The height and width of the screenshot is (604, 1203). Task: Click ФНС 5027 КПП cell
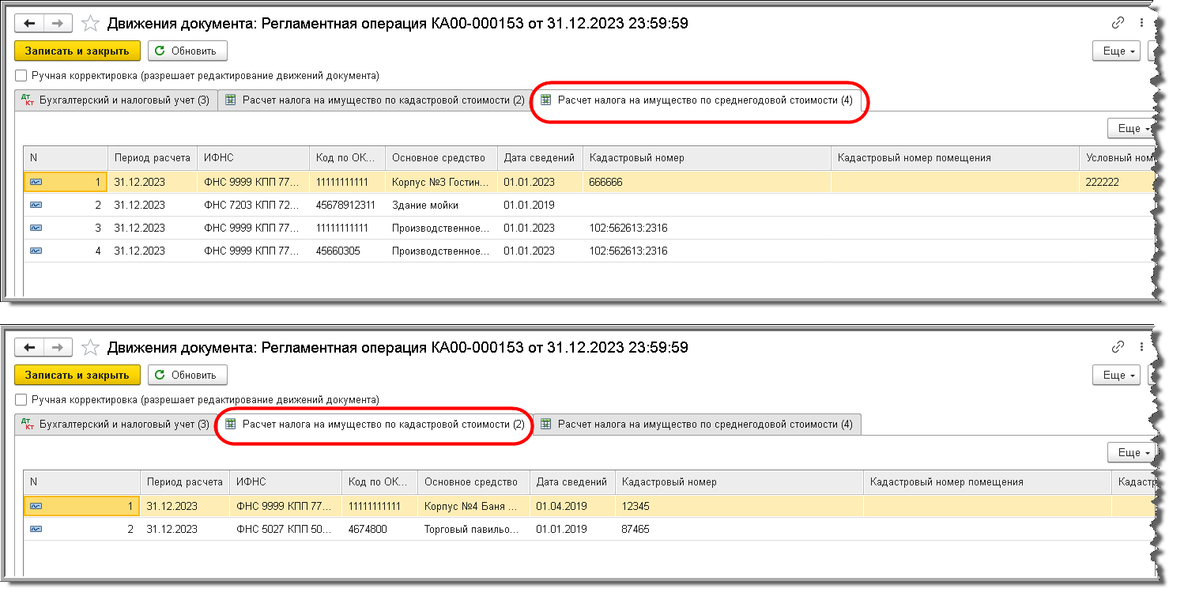point(285,529)
